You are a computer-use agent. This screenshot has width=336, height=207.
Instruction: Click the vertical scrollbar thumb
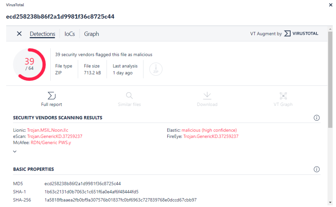point(330,79)
